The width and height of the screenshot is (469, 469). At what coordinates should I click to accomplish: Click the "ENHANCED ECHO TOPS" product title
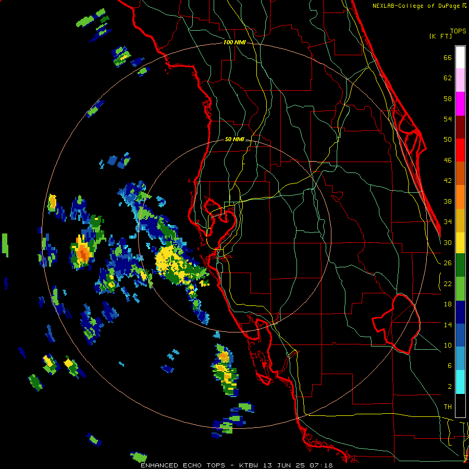pyautogui.click(x=183, y=465)
